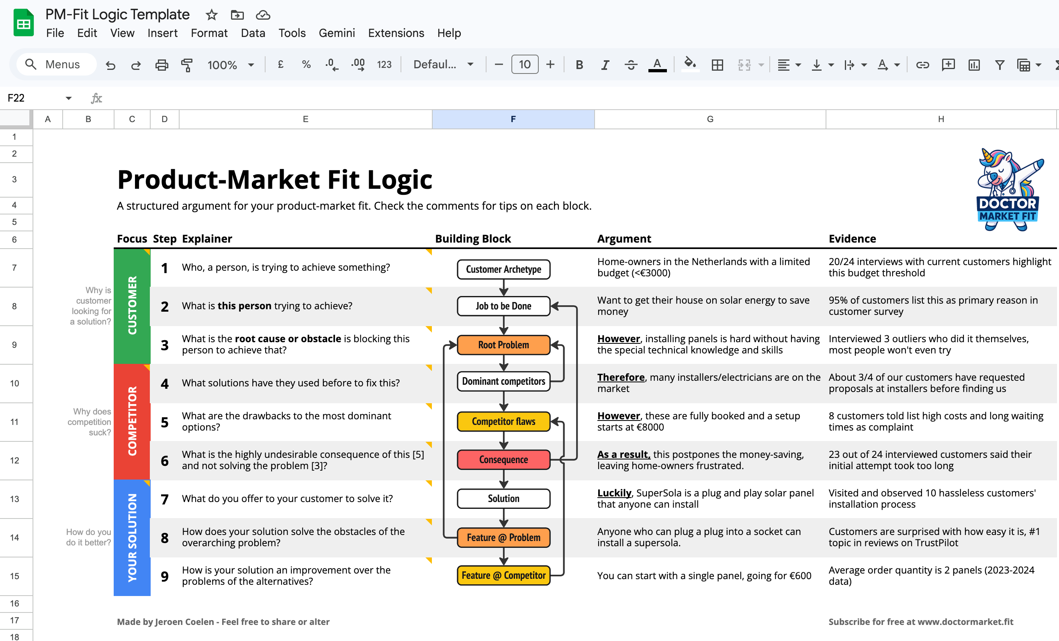Toggle bold formatting

tap(579, 65)
